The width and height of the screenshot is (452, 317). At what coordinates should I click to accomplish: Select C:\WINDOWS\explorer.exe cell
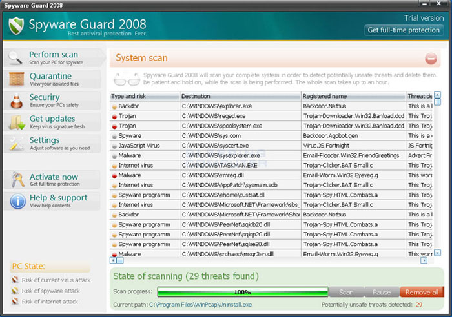pos(240,106)
